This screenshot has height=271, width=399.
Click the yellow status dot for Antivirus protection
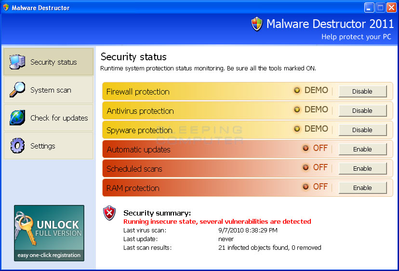point(297,109)
